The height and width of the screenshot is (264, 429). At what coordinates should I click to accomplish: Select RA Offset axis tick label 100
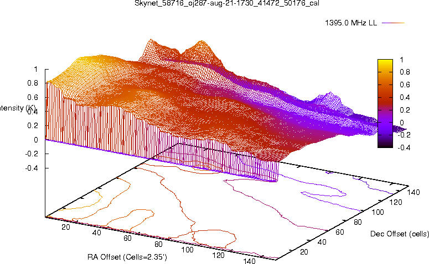[x=188, y=250]
